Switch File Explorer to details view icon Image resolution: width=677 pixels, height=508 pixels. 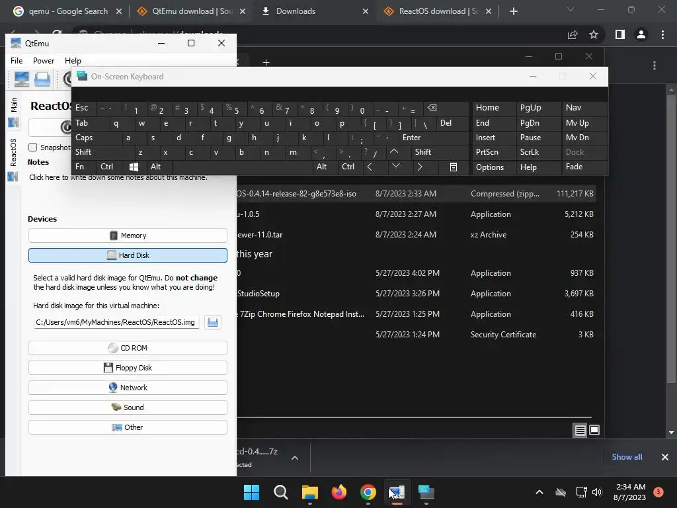[x=580, y=430]
